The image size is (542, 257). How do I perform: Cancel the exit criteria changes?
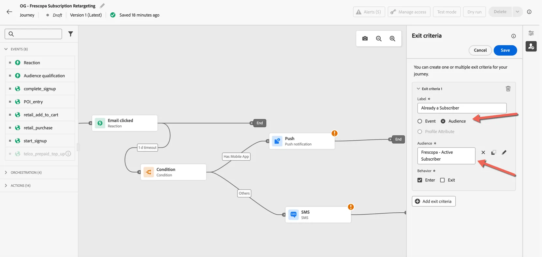point(480,50)
